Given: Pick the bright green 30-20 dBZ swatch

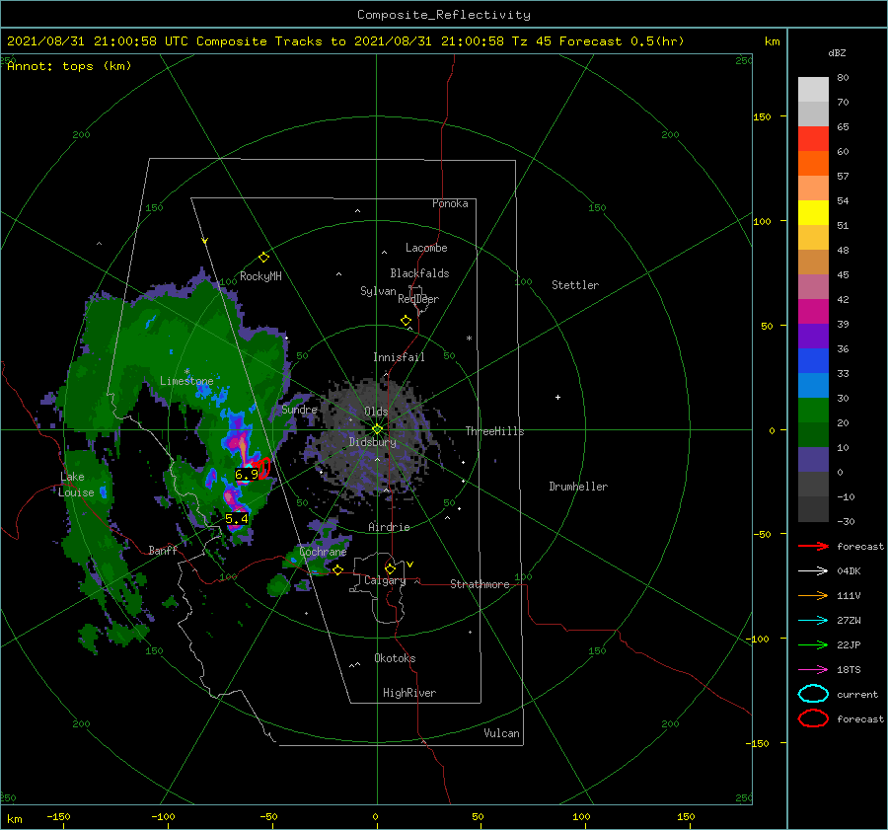Looking at the screenshot, I should 813,411.
